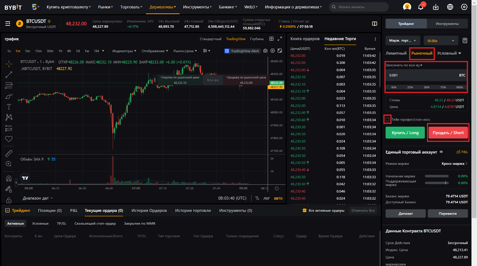Image resolution: width=477 pixels, height=266 pixels.
Task: Set quantity slider to 25%
Action: pos(410,87)
